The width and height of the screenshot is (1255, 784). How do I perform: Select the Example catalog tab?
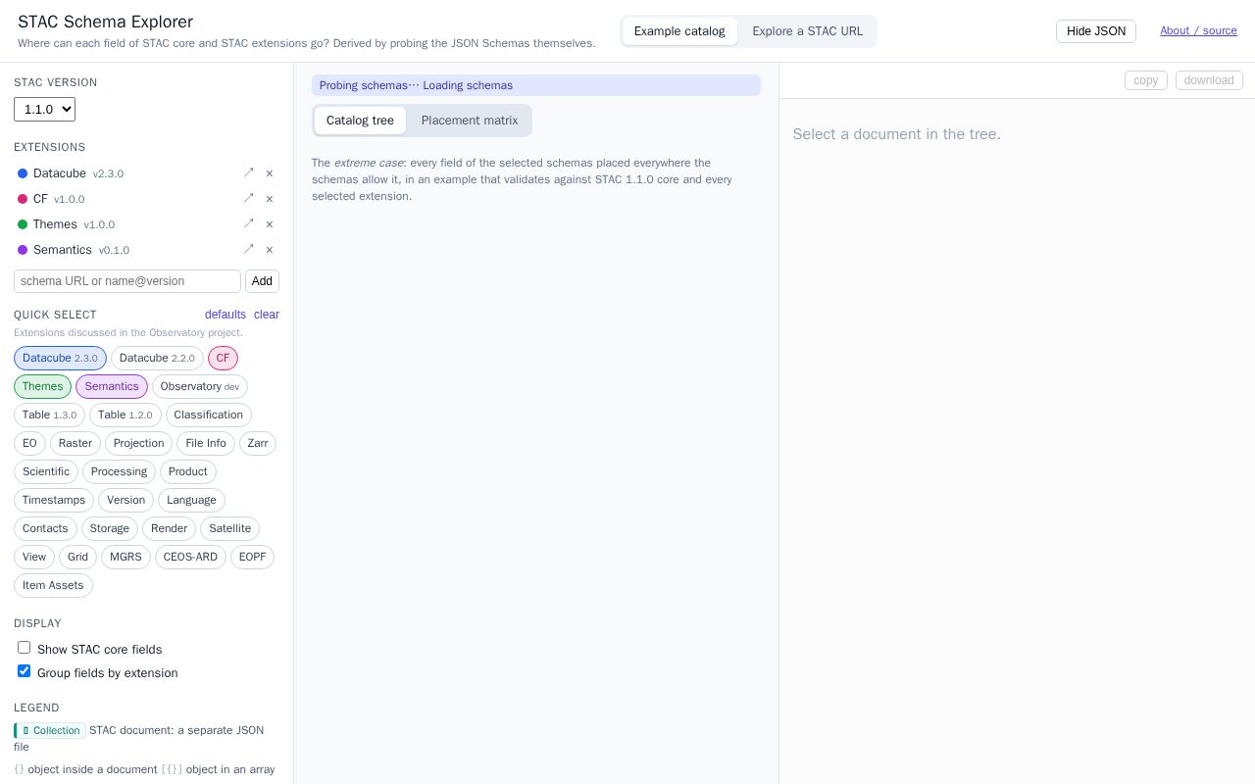pyautogui.click(x=679, y=31)
